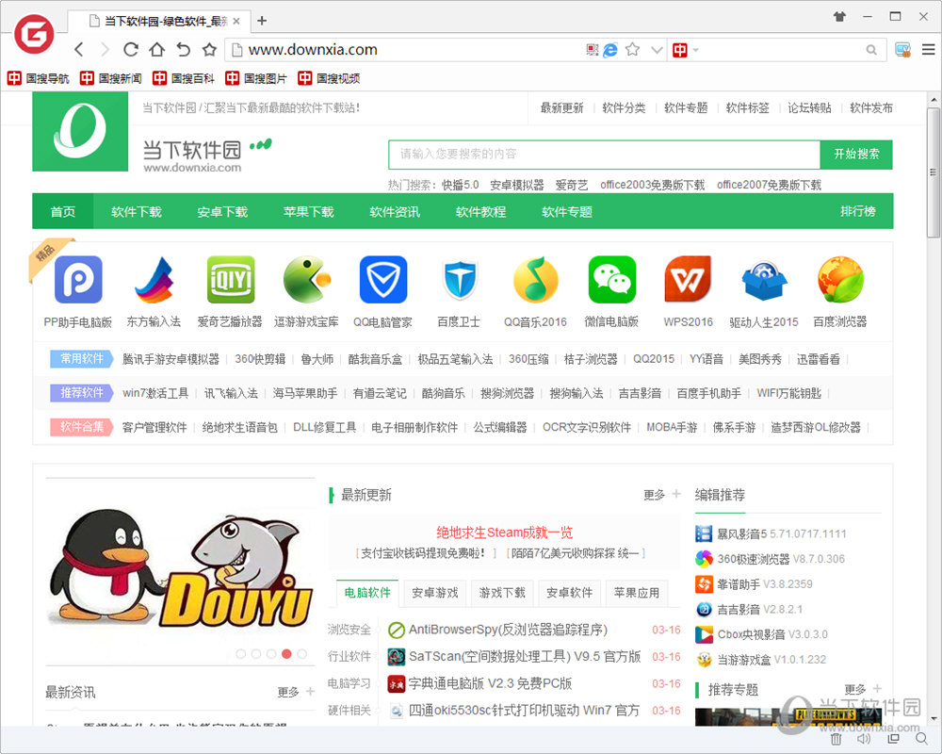This screenshot has height=754, width=942.
Task: Click the status bar zoom magnifier icon
Action: click(922, 739)
